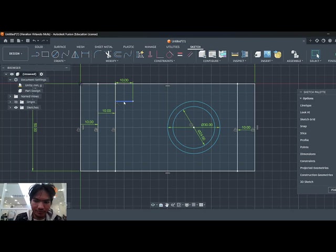The image size is (336, 252).
Task: Select the Ø30.00 diameter dimension
Action: coord(207,125)
